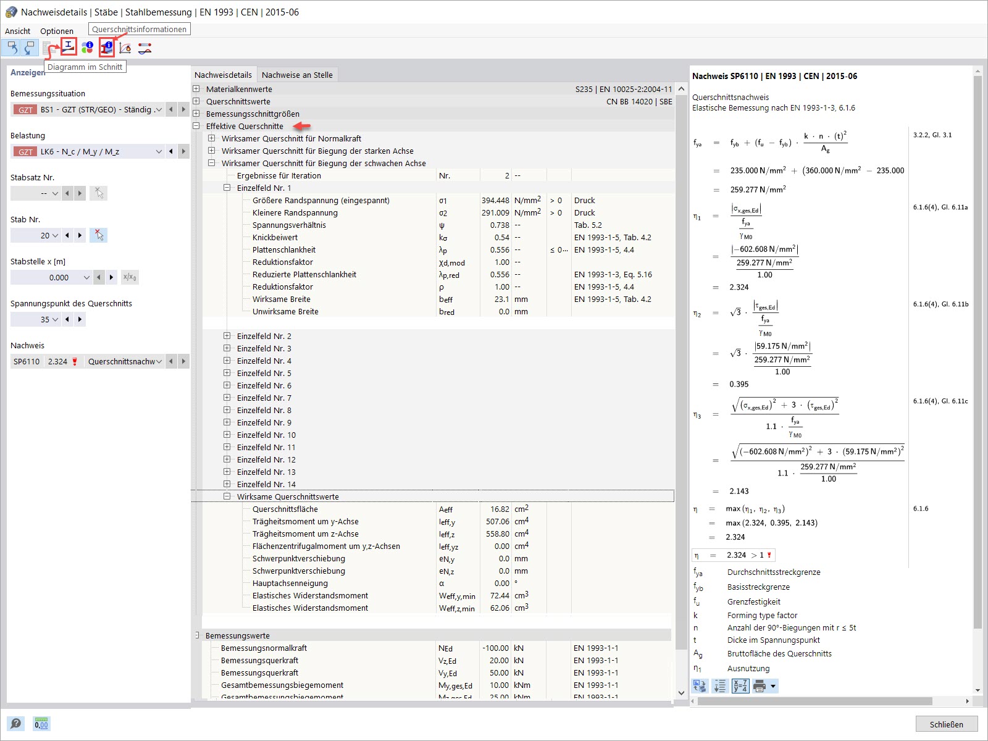Click the member with wave diagram icon
The height and width of the screenshot is (741, 988).
tap(144, 48)
